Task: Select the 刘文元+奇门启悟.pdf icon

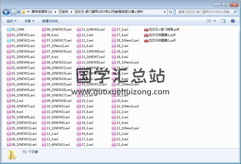Action: click(146, 30)
